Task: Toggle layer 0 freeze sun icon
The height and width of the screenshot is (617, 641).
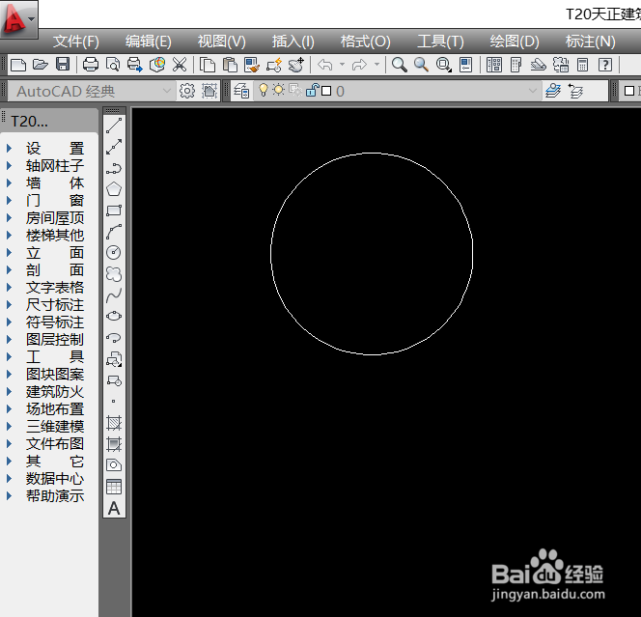Action: [279, 90]
